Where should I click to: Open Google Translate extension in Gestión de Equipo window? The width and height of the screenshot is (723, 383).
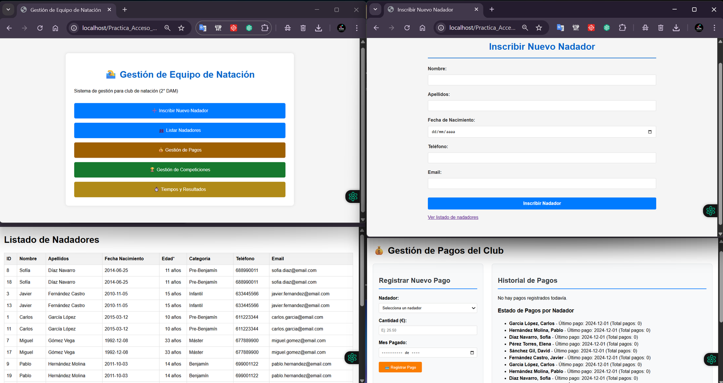point(203,28)
